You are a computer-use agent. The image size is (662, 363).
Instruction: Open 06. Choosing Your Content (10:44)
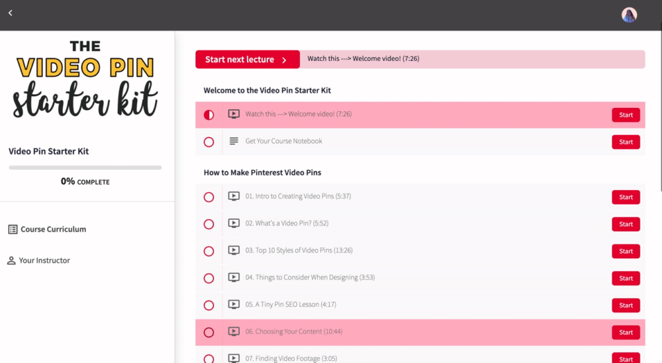(x=294, y=331)
